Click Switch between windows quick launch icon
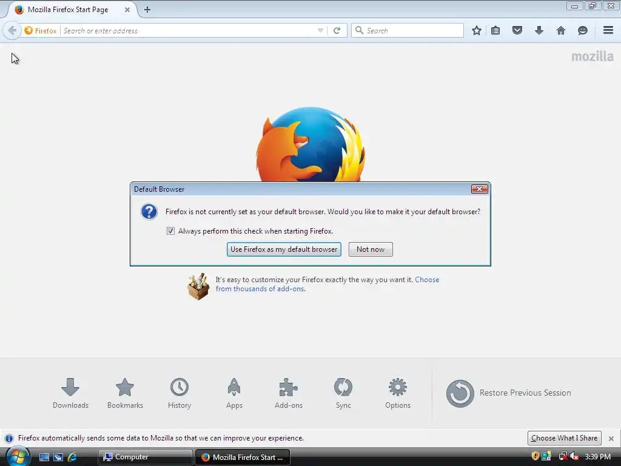621x466 pixels. pos(58,457)
